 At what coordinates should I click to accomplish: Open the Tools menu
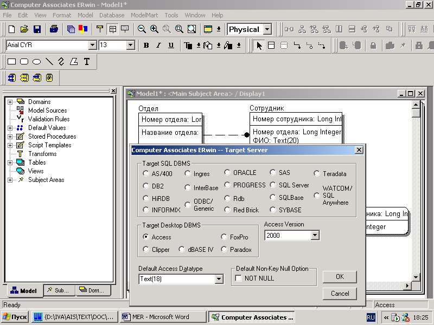171,15
